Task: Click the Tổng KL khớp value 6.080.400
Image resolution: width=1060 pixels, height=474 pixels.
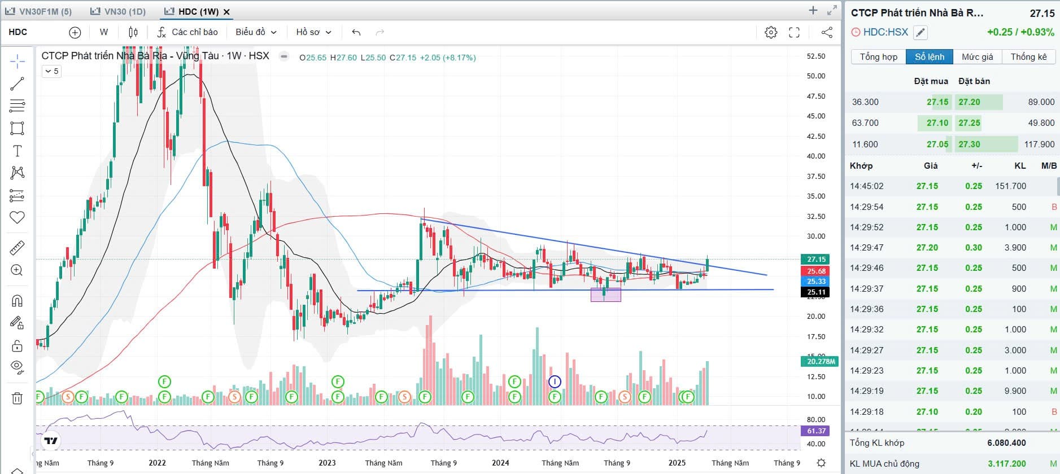Action: coord(1007,443)
